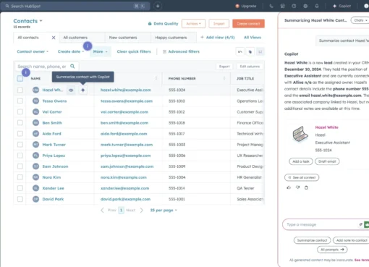
Task: Click preview eye icon on Hazel White row
Action: click(71, 90)
